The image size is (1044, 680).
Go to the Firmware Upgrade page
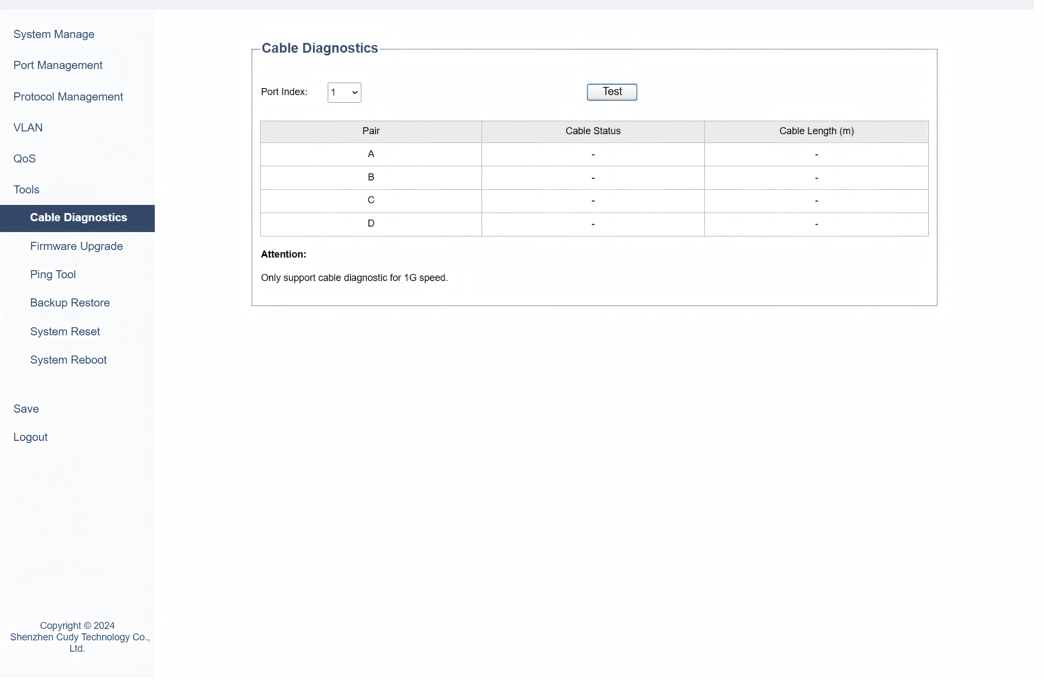click(76, 246)
